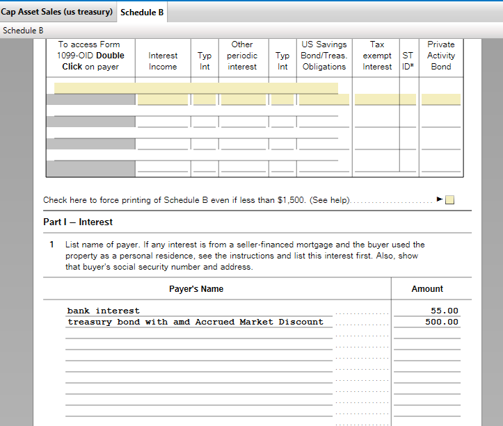The width and height of the screenshot is (503, 426).
Task: Click the first blank Amount line
Action: (427, 333)
